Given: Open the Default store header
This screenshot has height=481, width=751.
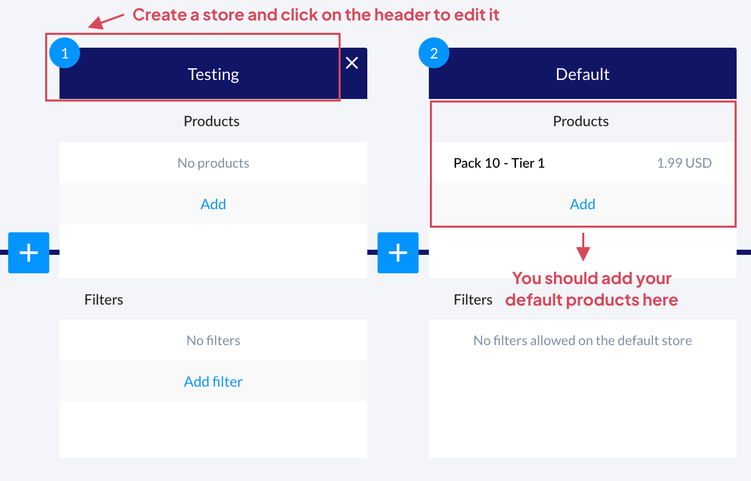Looking at the screenshot, I should pyautogui.click(x=582, y=75).
